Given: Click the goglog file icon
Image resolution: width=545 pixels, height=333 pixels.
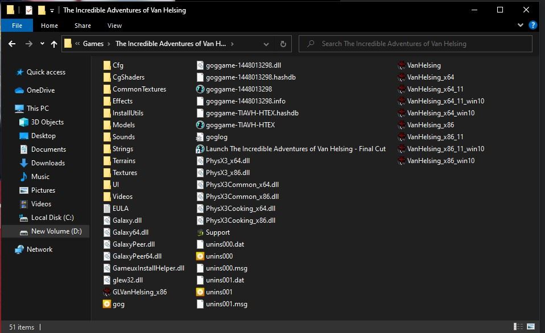Looking at the screenshot, I should pyautogui.click(x=200, y=137).
